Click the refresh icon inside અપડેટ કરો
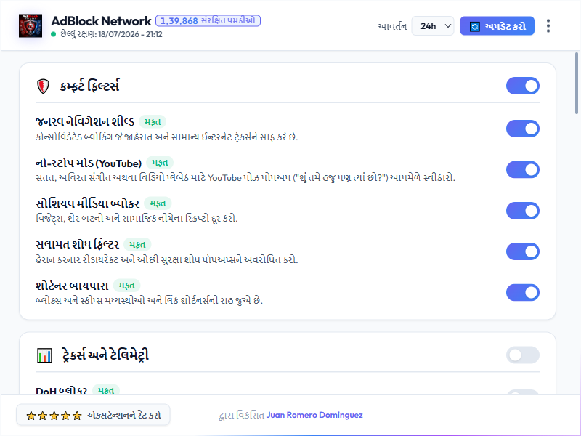Viewport: 581px width, 436px height. (475, 26)
